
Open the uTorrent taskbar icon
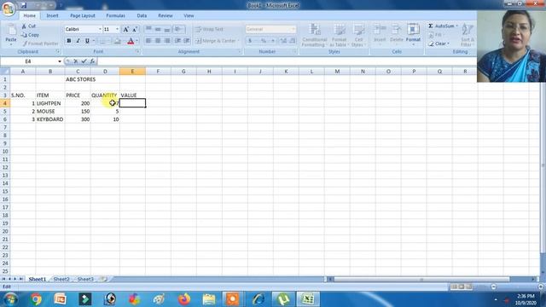[x=283, y=299]
